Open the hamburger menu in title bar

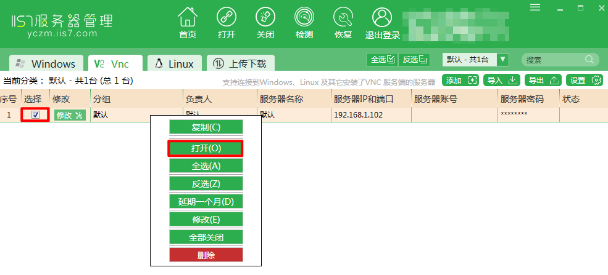point(535,7)
